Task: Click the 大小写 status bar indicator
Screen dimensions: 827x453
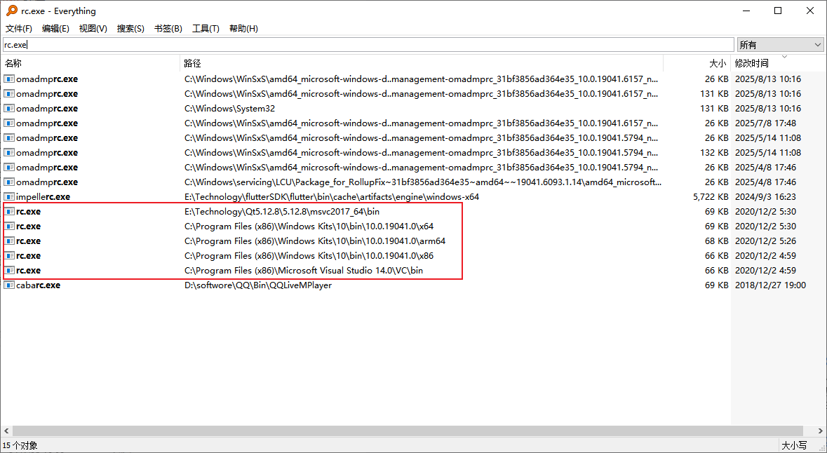Action: [x=794, y=445]
